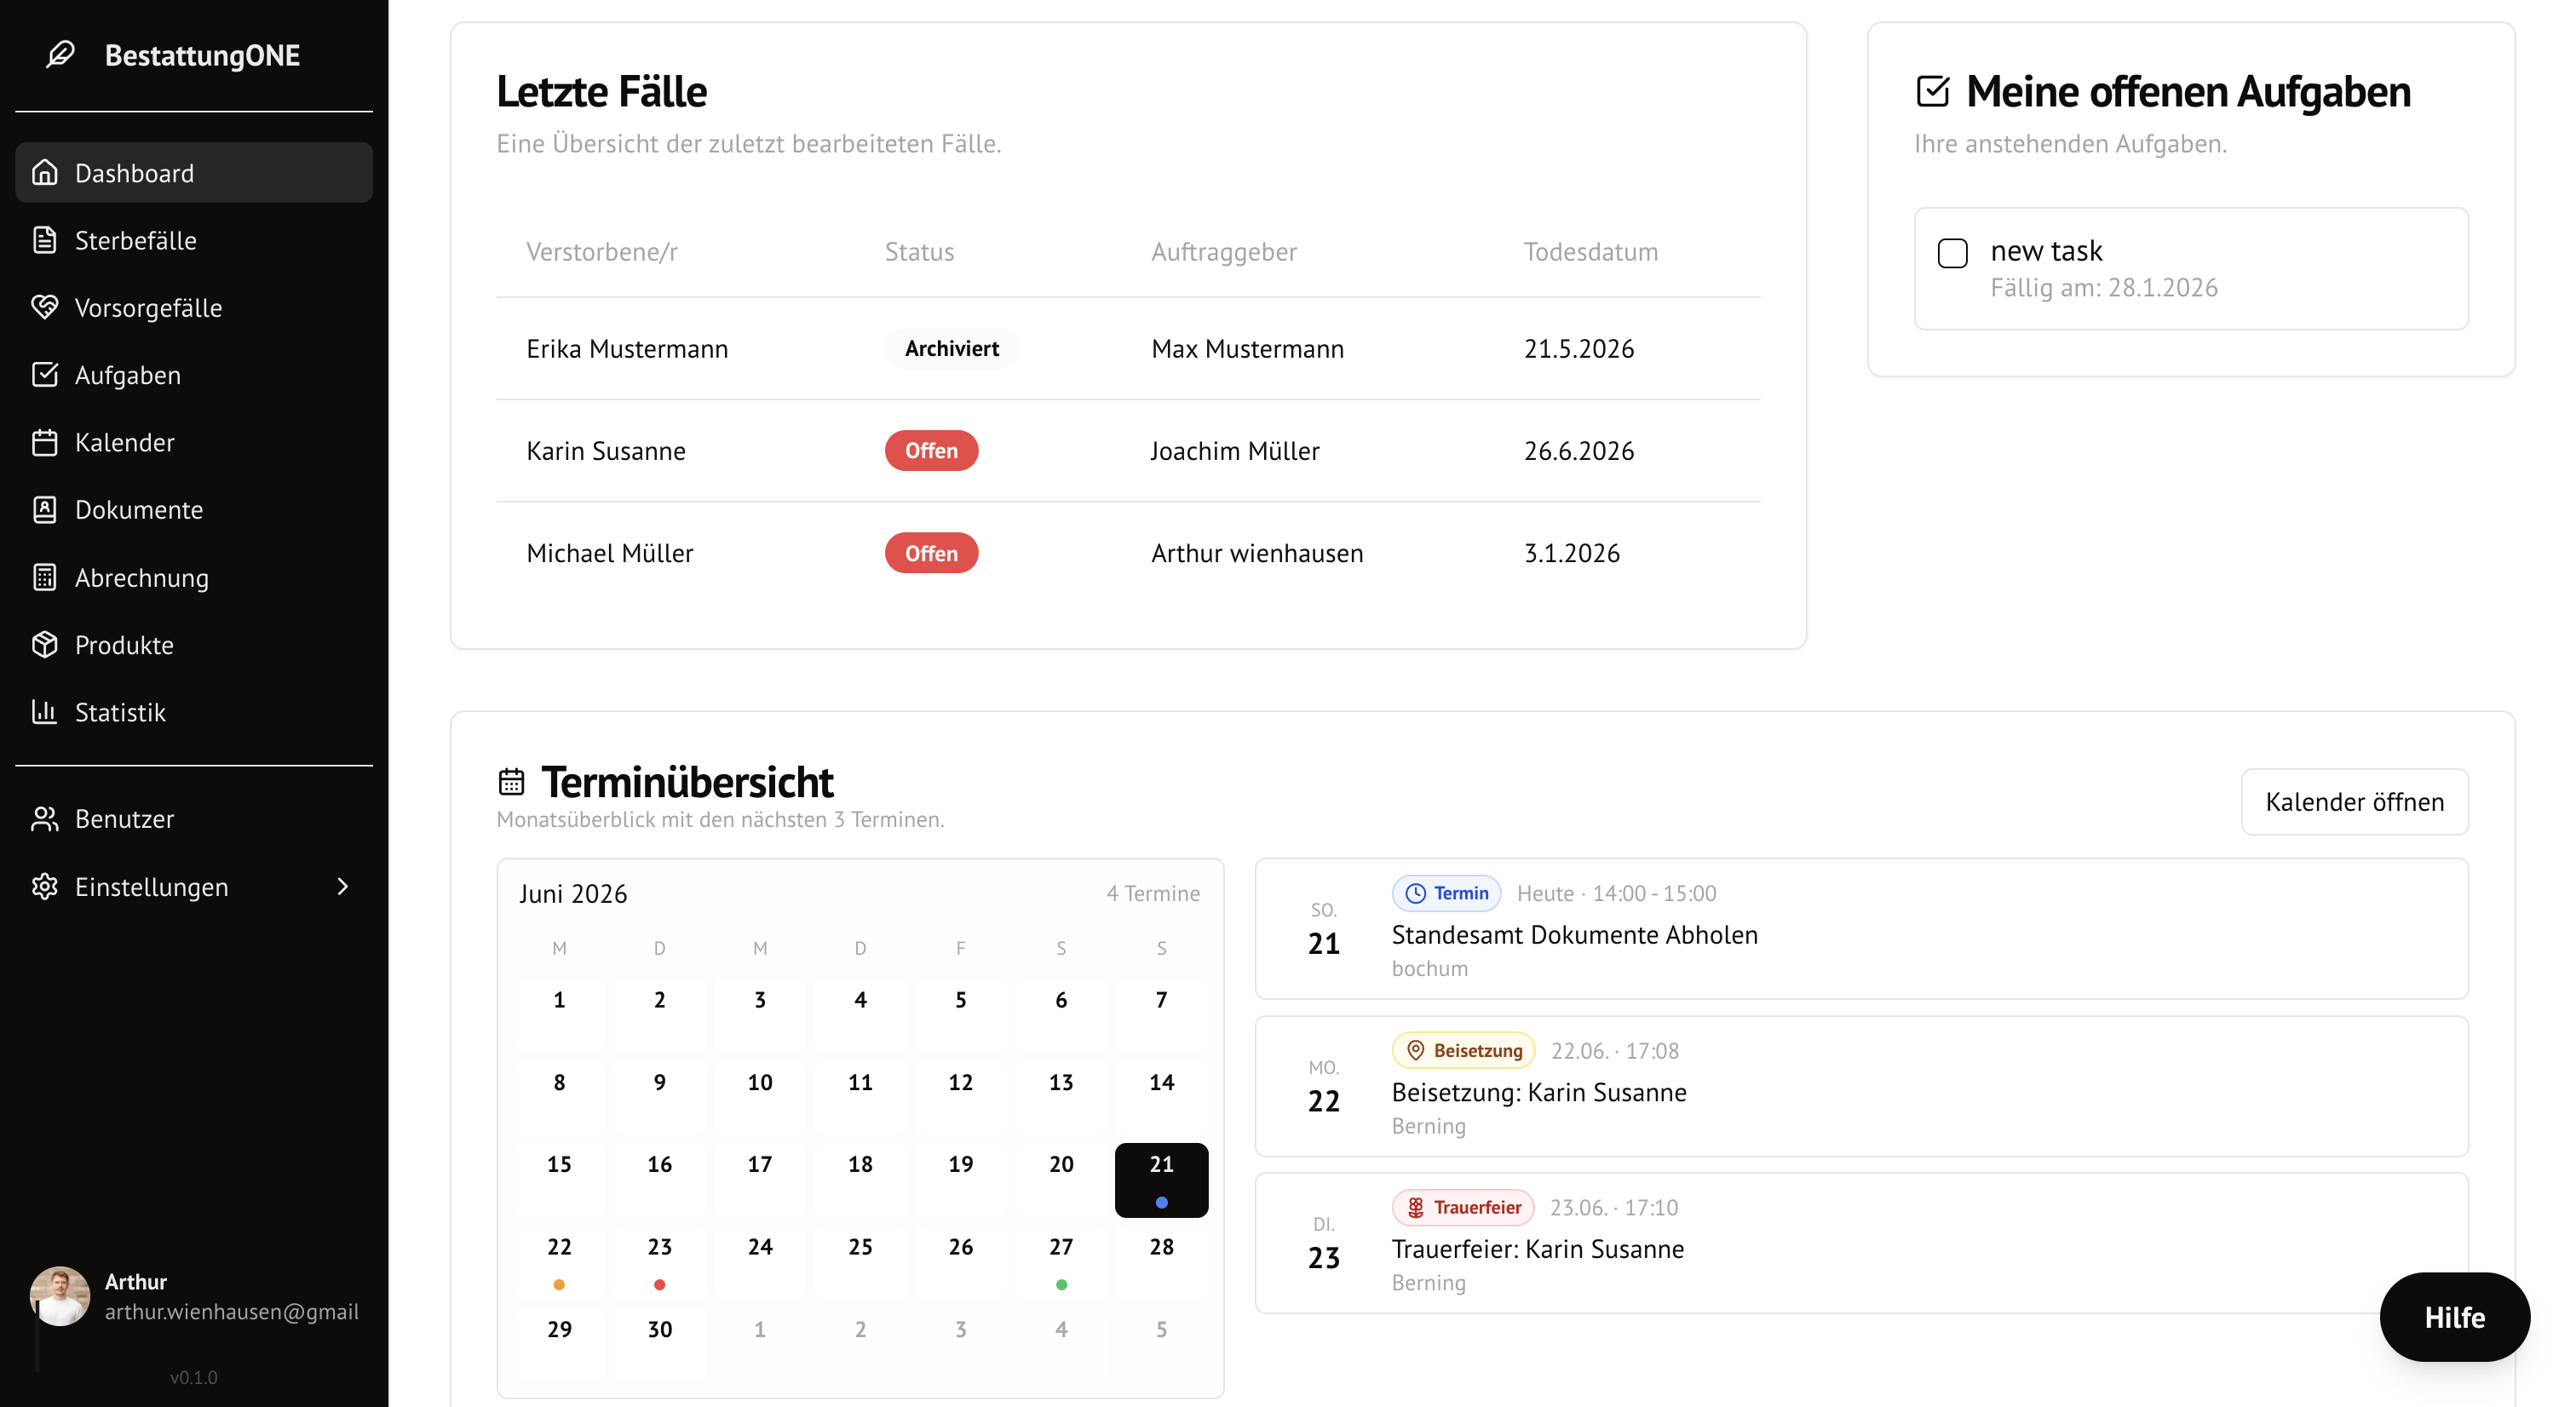This screenshot has height=1407, width=2576.
Task: Click the map pin icon in Beisetzung badge
Action: click(1415, 1050)
